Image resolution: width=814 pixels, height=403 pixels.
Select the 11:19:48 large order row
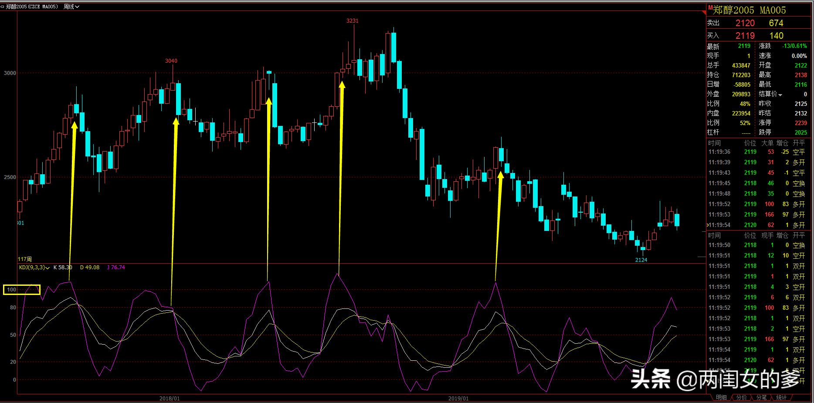[x=757, y=194]
